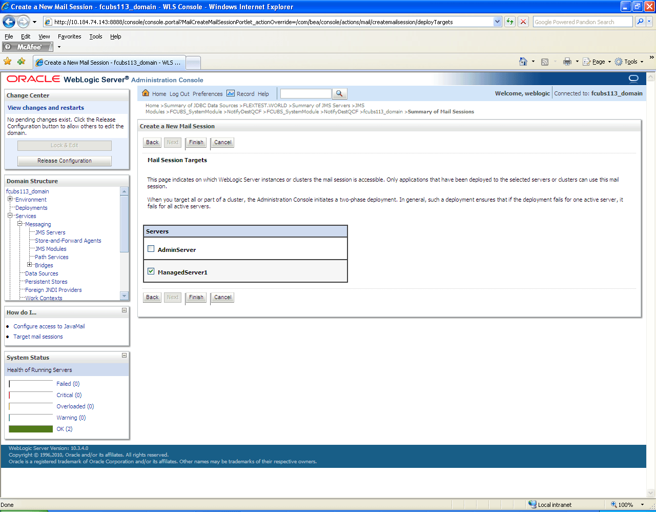Image resolution: width=656 pixels, height=512 pixels.
Task: Click the RSS feeds icon
Action: tap(545, 62)
